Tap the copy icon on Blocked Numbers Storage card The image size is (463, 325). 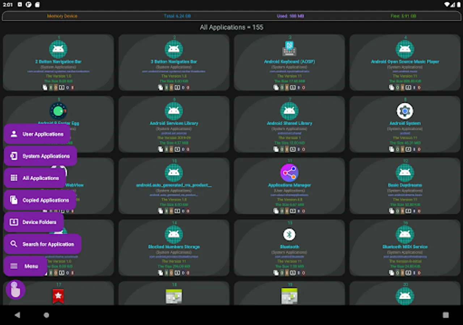click(161, 273)
